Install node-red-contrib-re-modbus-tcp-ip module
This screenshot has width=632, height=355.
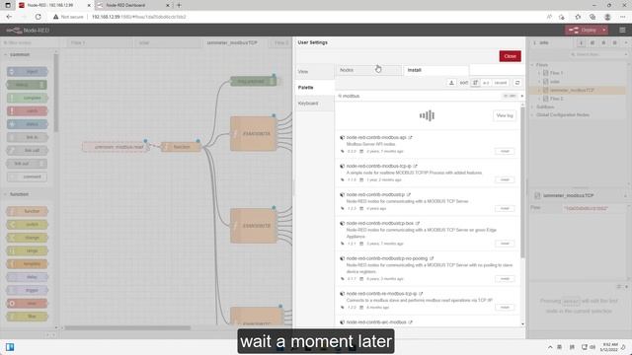point(505,307)
